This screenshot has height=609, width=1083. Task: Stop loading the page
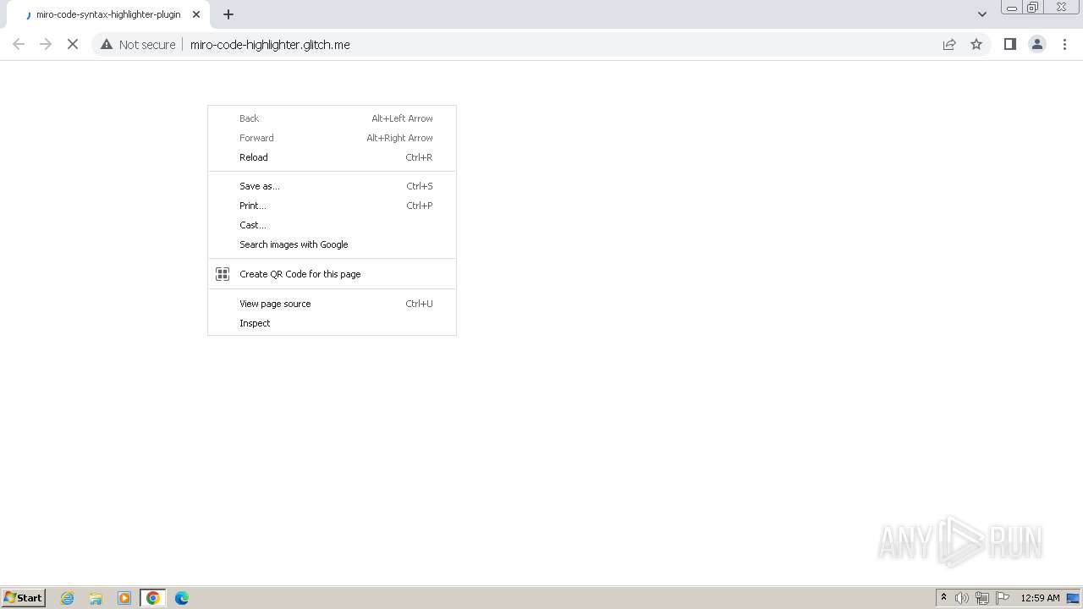click(x=73, y=45)
